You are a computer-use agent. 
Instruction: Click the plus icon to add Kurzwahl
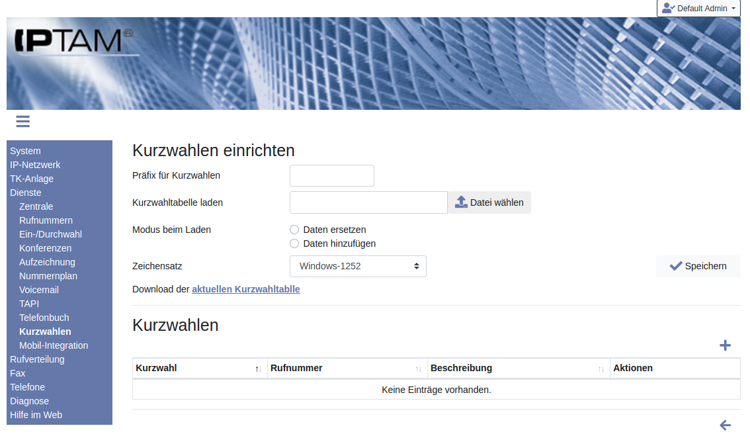click(725, 345)
